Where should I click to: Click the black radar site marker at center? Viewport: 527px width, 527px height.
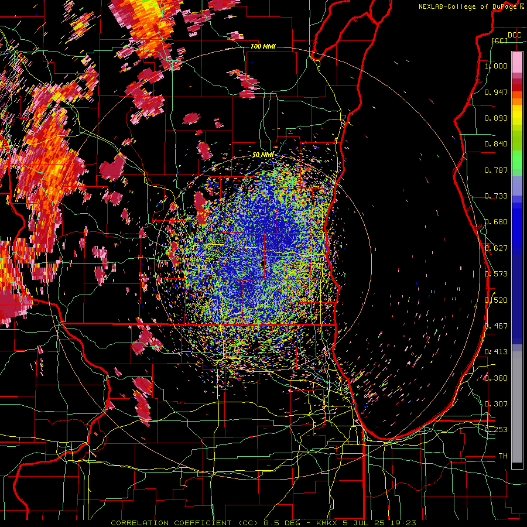tap(263, 263)
